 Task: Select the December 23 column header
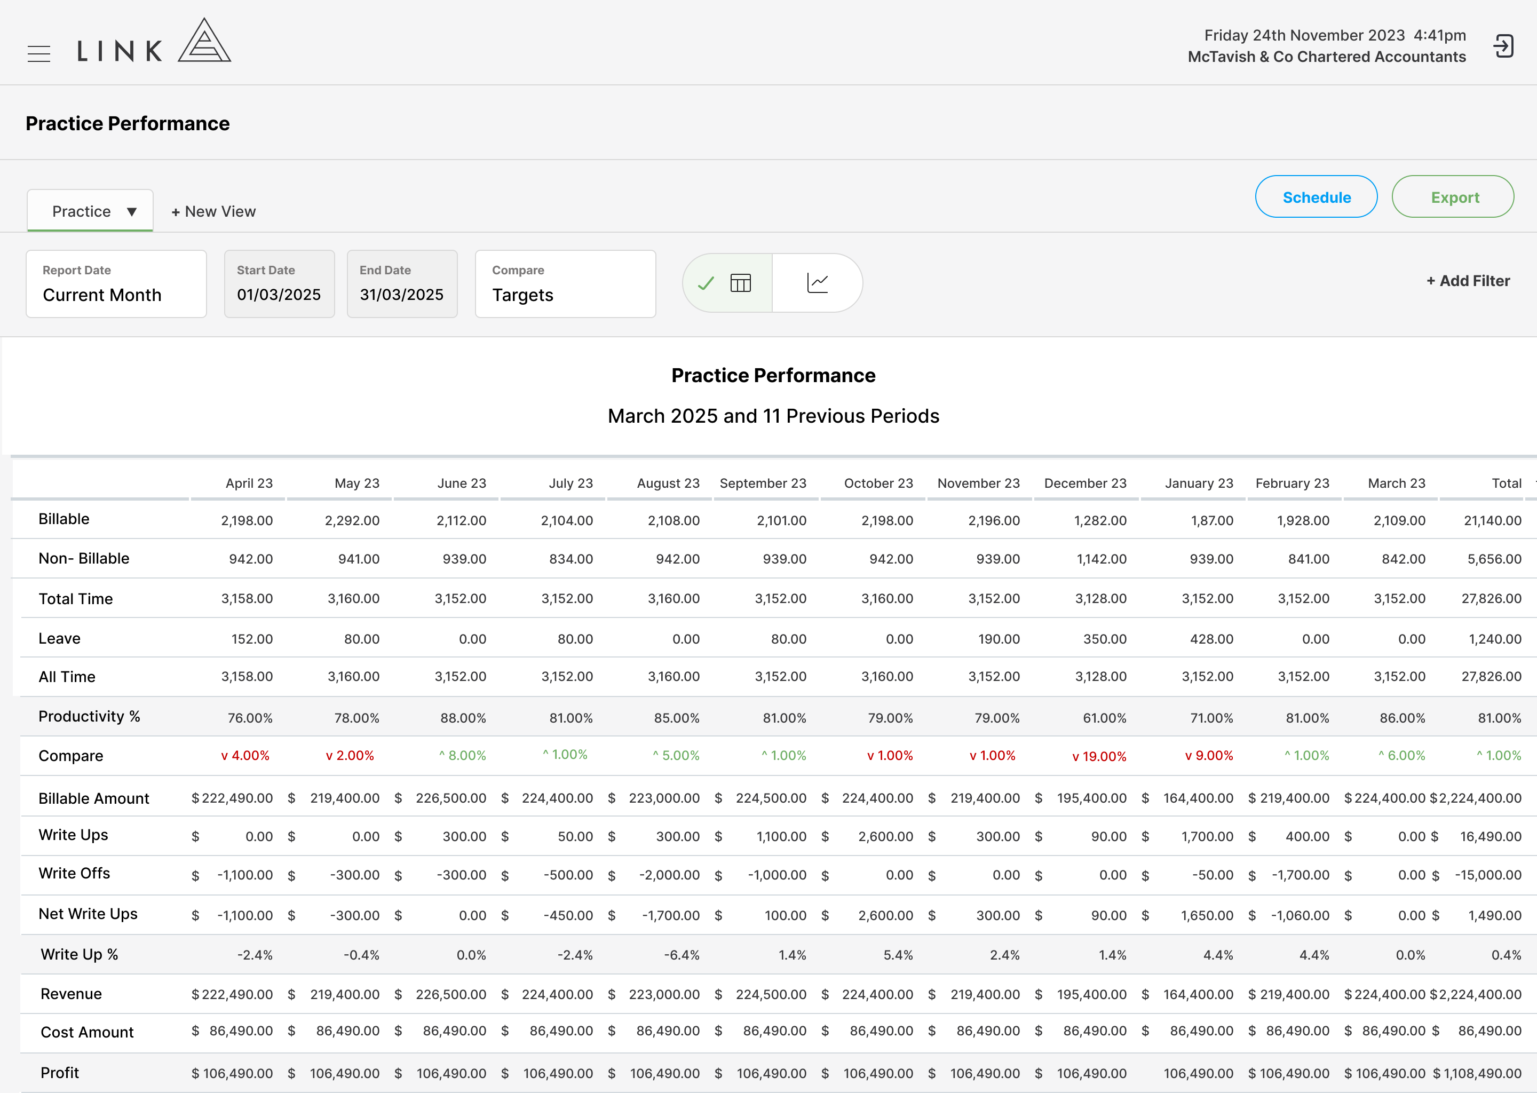point(1085,483)
